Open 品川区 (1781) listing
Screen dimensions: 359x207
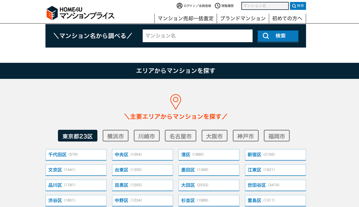(x=76, y=185)
